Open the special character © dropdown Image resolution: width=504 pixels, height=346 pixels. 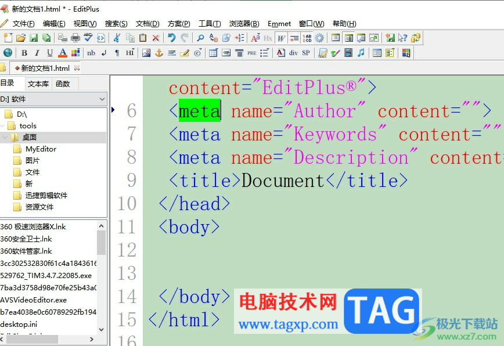[x=197, y=53]
